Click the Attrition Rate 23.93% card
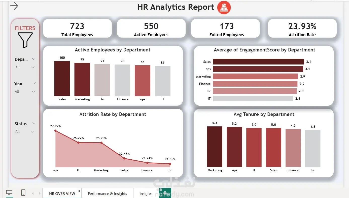 pos(302,29)
